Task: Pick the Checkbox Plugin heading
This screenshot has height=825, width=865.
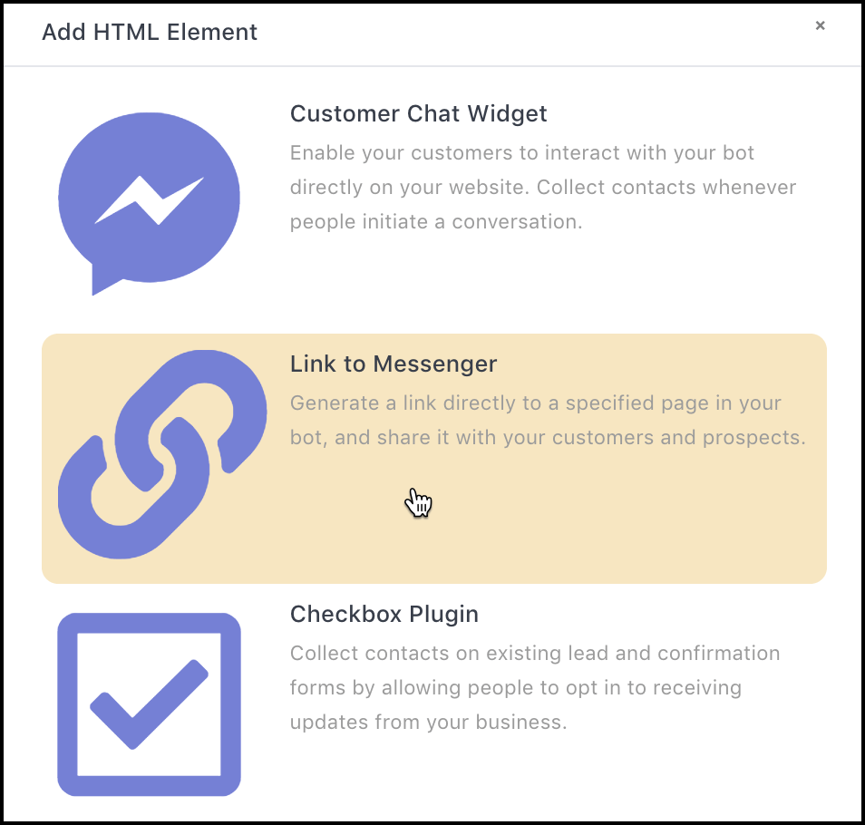Action: [384, 614]
